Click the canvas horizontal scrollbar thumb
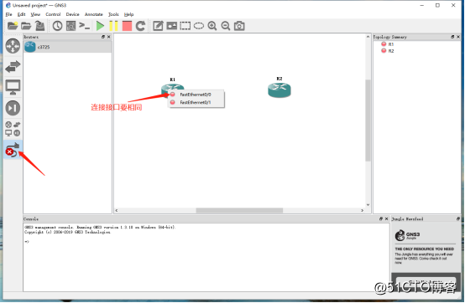Screen dimensions: 465x303 tap(239, 210)
